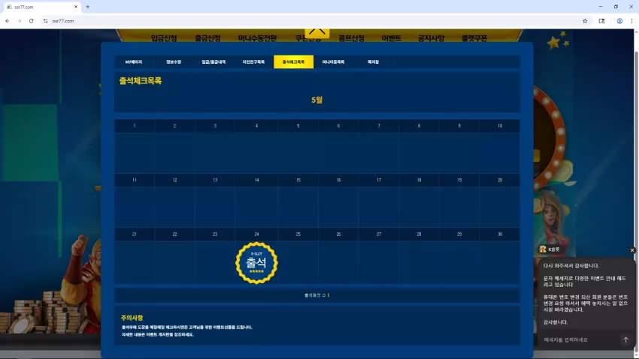The image size is (639, 359).
Task: Switch to the 쪽지함 tab
Action: pyautogui.click(x=374, y=62)
